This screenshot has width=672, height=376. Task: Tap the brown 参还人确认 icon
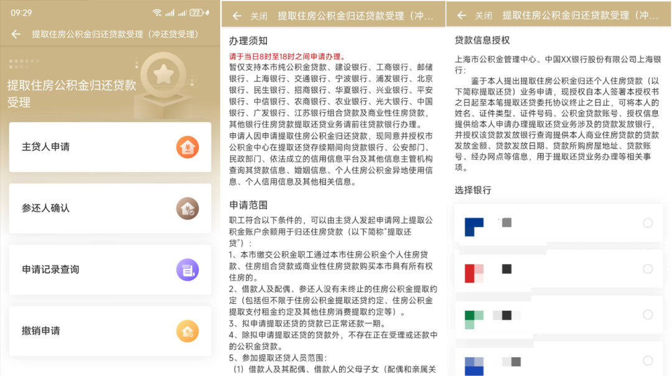[x=187, y=209]
